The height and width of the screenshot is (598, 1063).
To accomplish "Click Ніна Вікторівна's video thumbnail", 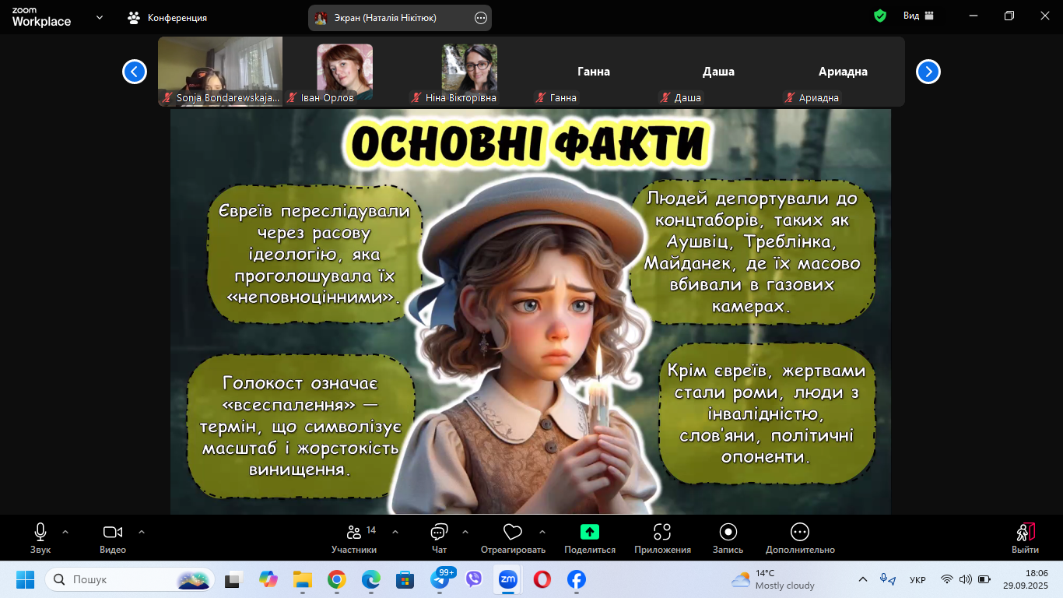I will [x=469, y=70].
